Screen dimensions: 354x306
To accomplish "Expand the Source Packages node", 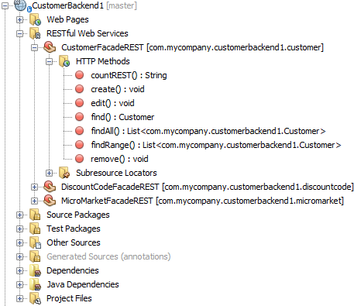I will click(19, 215).
